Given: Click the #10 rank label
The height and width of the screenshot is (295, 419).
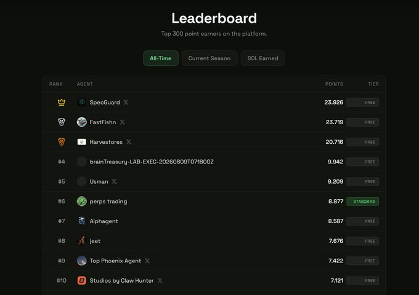Looking at the screenshot, I should pos(62,280).
